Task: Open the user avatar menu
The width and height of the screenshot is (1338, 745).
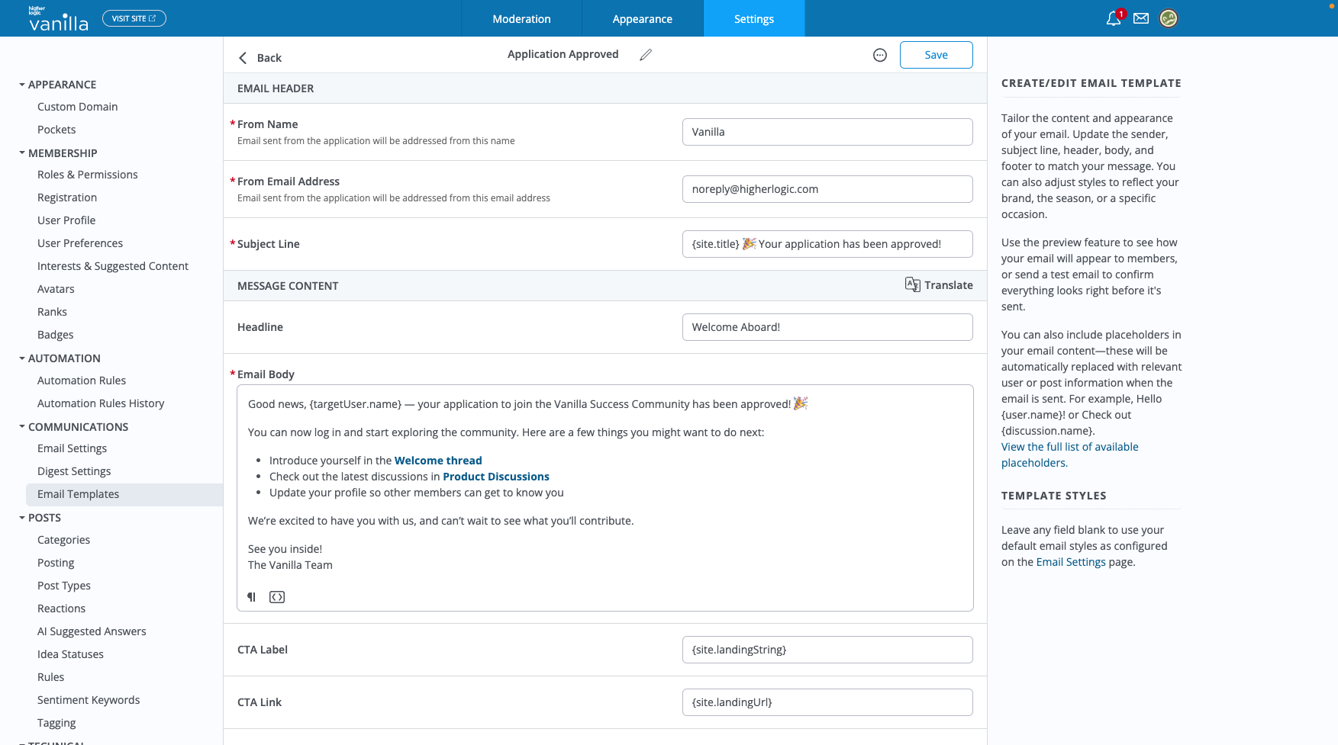Action: tap(1169, 18)
